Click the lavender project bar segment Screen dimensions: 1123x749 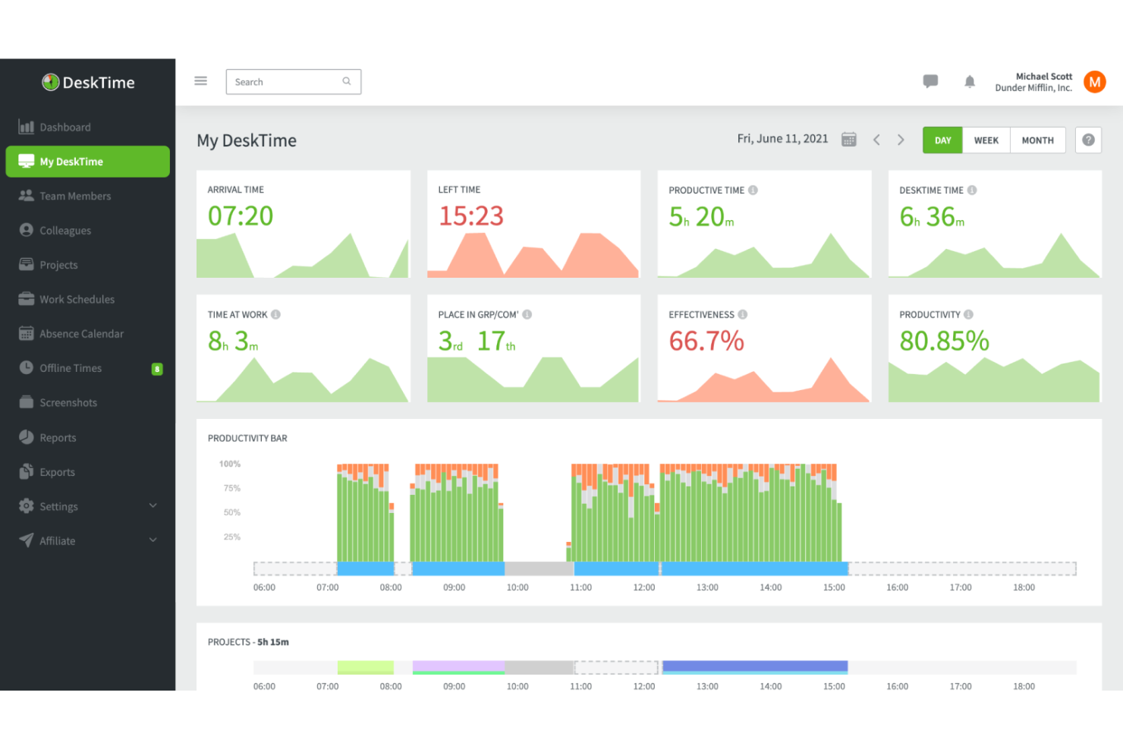click(458, 666)
